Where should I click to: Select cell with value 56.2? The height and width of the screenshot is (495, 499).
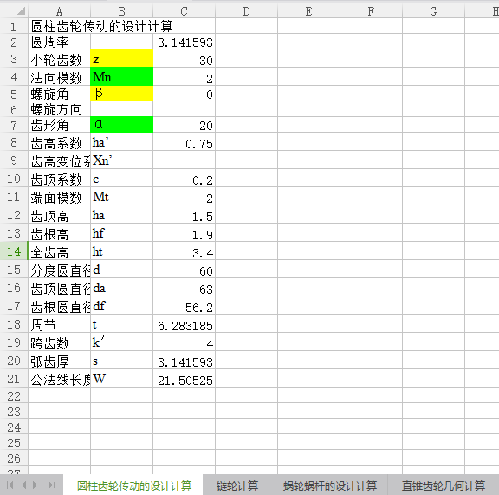[184, 305]
